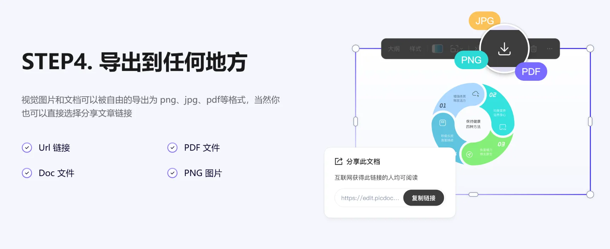
Task: Open the 样式 tab in toolbar
Action: 415,49
